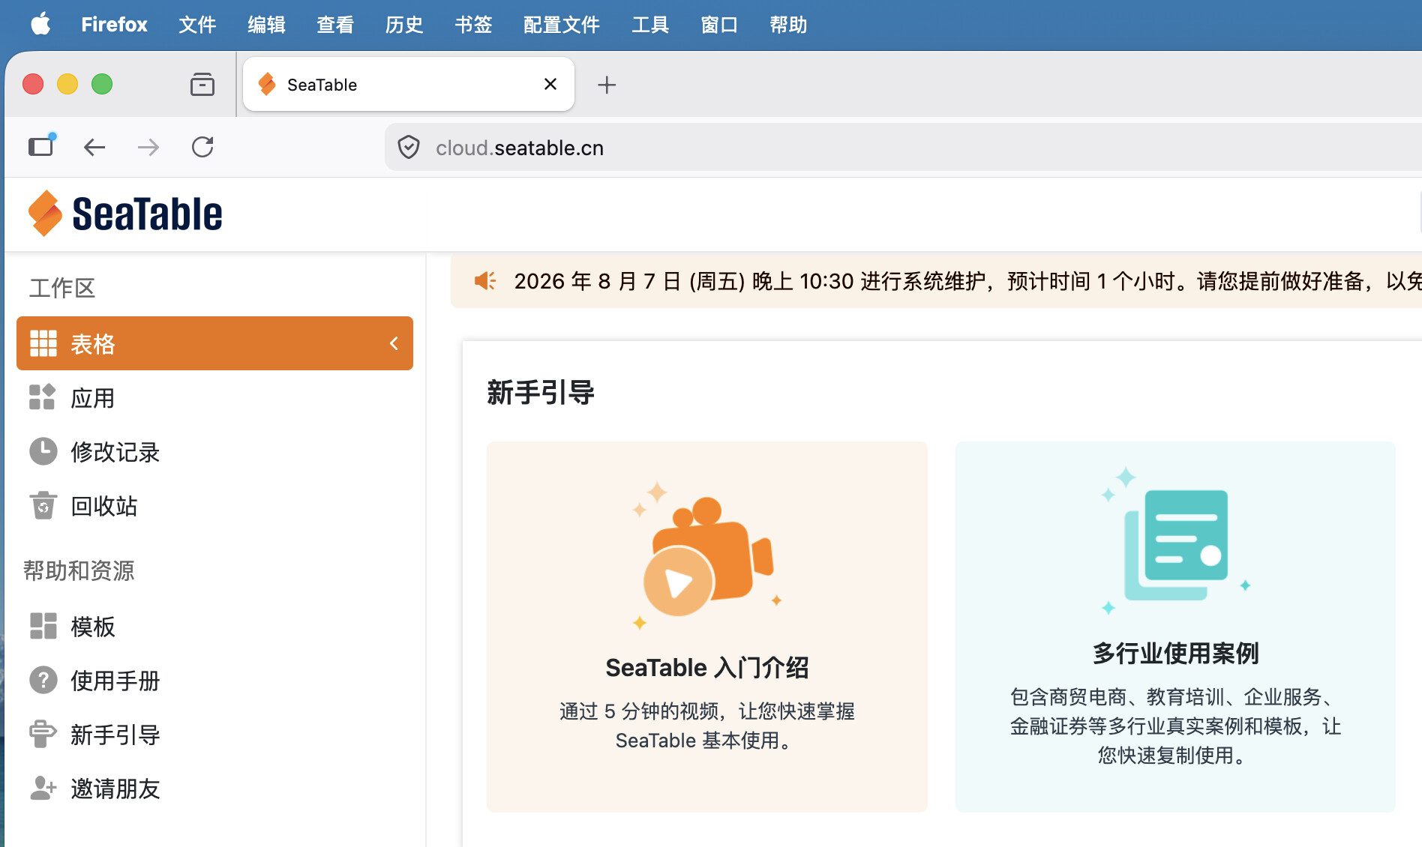Click the 新手引导 panel heading
The height and width of the screenshot is (847, 1422).
(x=540, y=392)
